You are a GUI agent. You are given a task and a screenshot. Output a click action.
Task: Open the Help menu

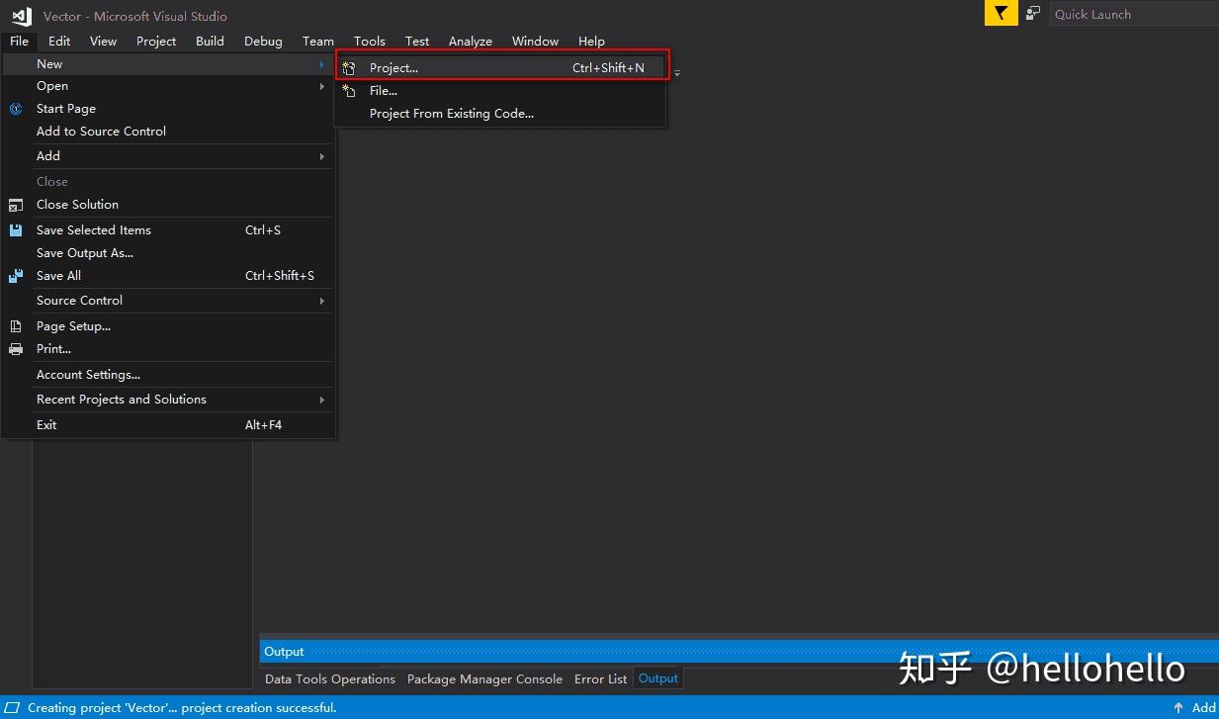591,42
